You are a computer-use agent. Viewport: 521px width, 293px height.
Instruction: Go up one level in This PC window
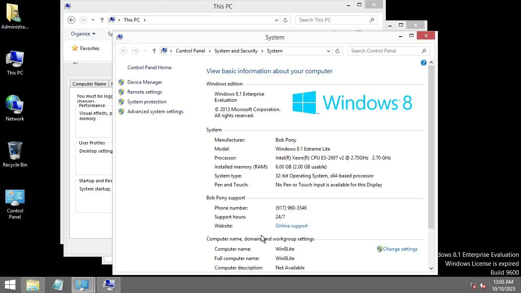coord(102,20)
